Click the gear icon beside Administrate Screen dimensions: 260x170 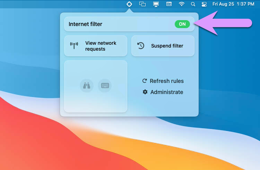pos(145,92)
